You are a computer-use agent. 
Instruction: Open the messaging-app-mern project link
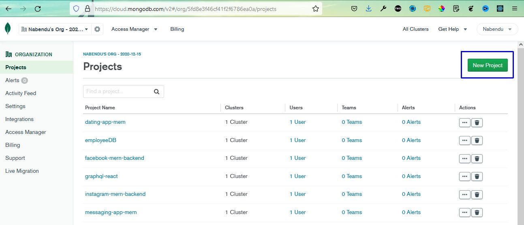point(111,212)
